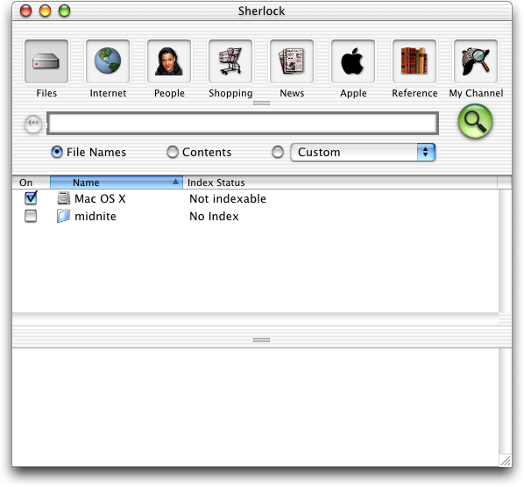This screenshot has width=524, height=487.
Task: Click the Mac OS X disk icon
Action: tap(63, 198)
